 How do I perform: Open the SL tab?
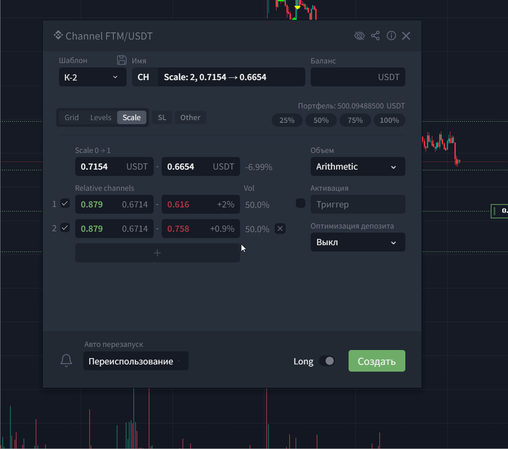[x=162, y=117]
